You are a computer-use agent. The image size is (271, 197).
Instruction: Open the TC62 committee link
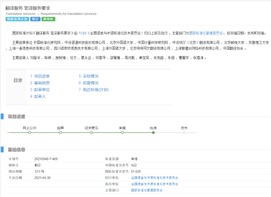(82, 33)
